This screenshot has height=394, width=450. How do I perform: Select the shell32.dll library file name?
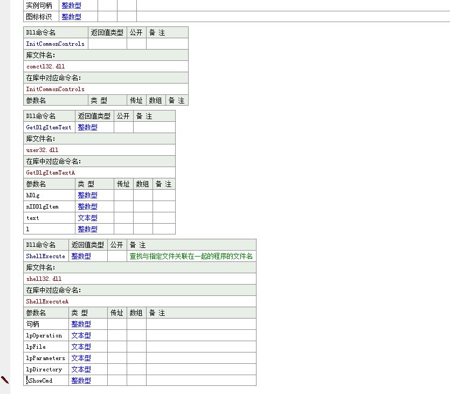[x=44, y=279]
